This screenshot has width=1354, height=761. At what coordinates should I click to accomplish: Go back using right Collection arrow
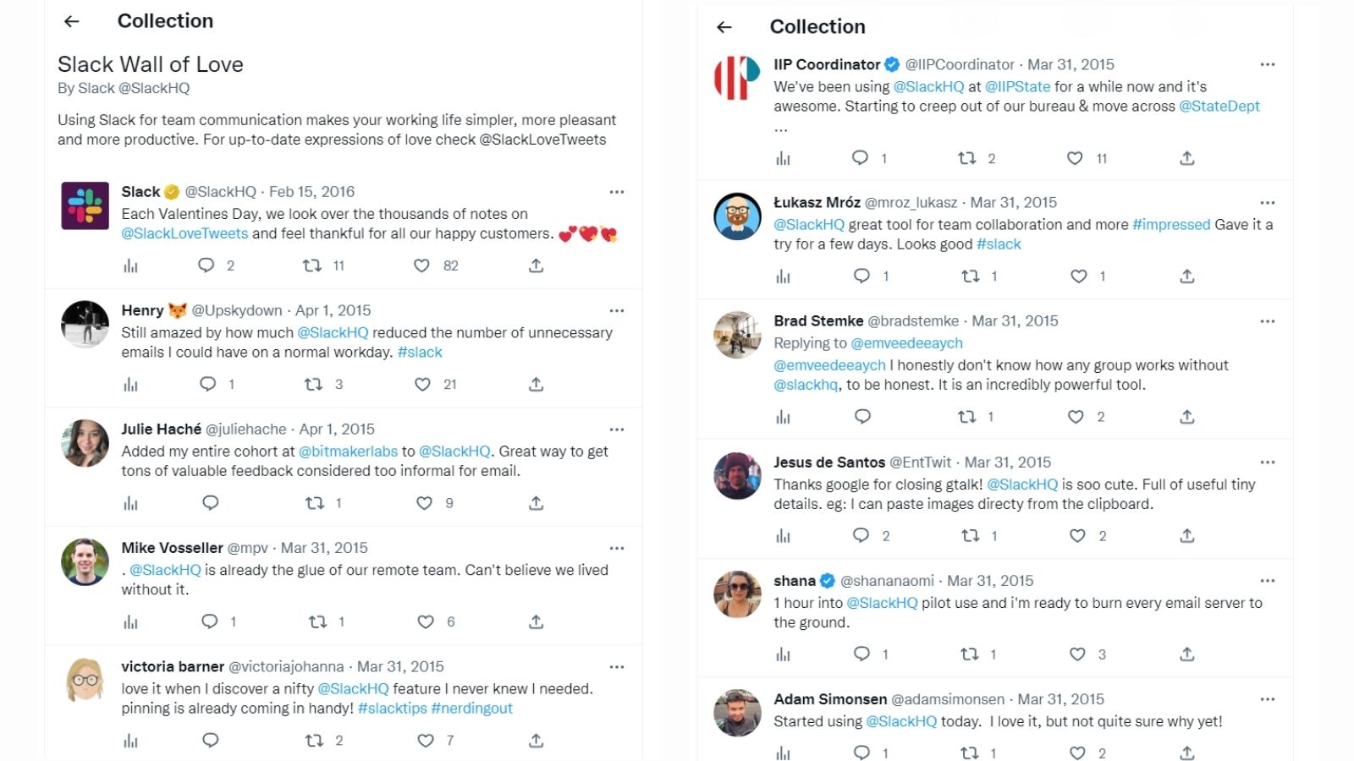pos(724,27)
